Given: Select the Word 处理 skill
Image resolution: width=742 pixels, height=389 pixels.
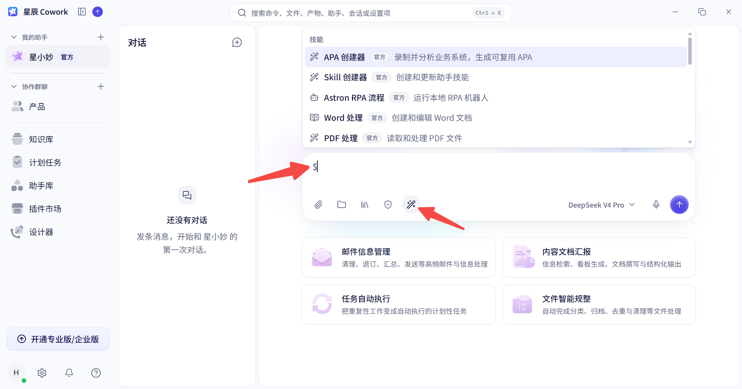Looking at the screenshot, I should (x=496, y=118).
